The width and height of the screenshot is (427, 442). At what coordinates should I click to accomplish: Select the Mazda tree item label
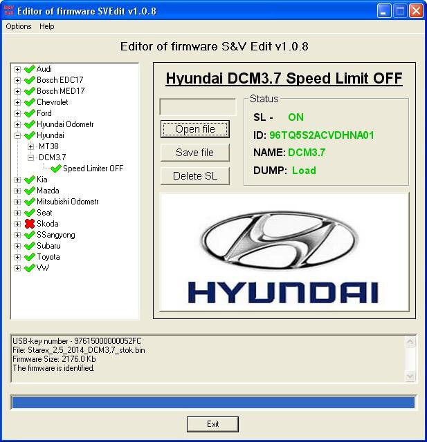[x=48, y=191]
